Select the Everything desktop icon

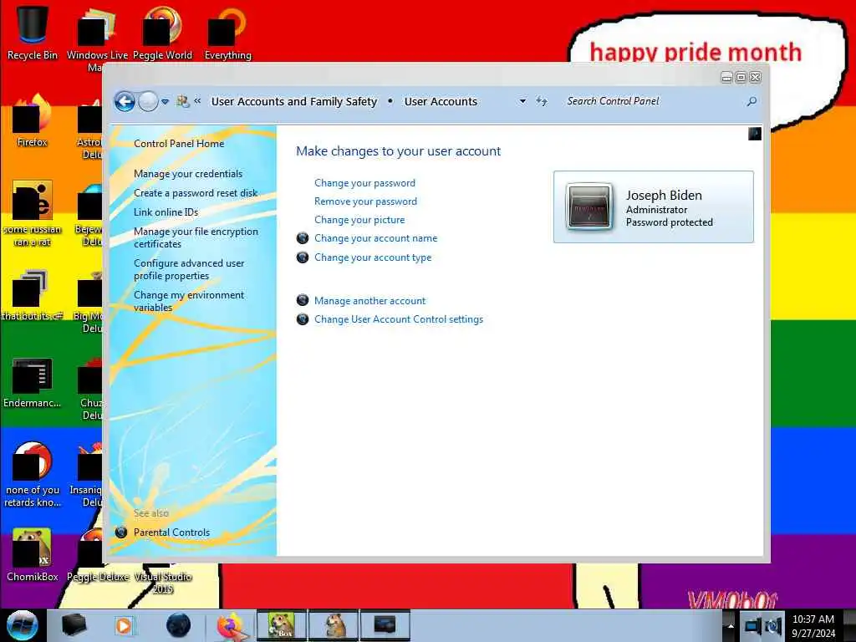[x=227, y=33]
